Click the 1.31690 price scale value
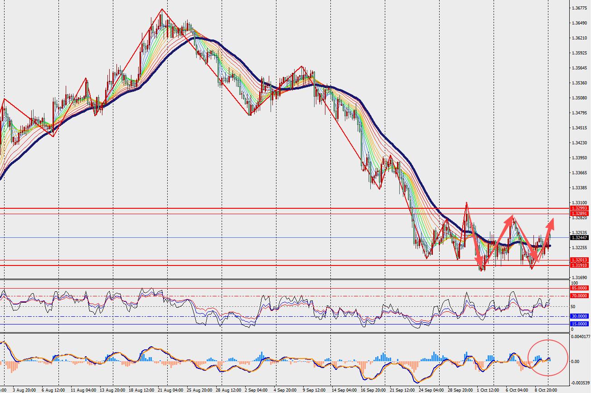591x393 pixels. tap(578, 277)
